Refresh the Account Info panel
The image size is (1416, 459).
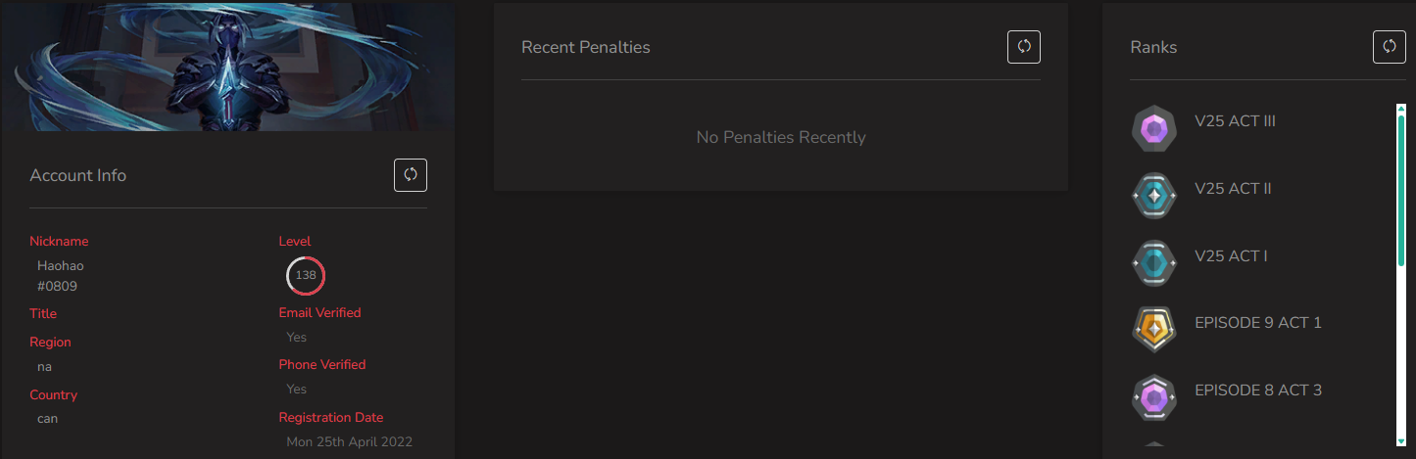(411, 175)
